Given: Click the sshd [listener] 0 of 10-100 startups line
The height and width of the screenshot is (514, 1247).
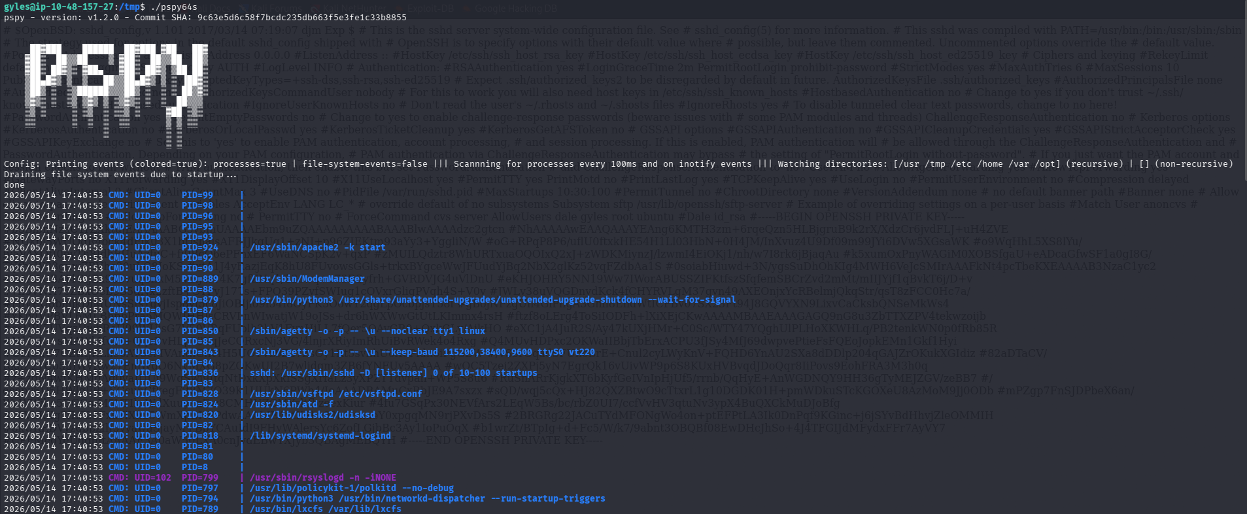Looking at the screenshot, I should (394, 373).
